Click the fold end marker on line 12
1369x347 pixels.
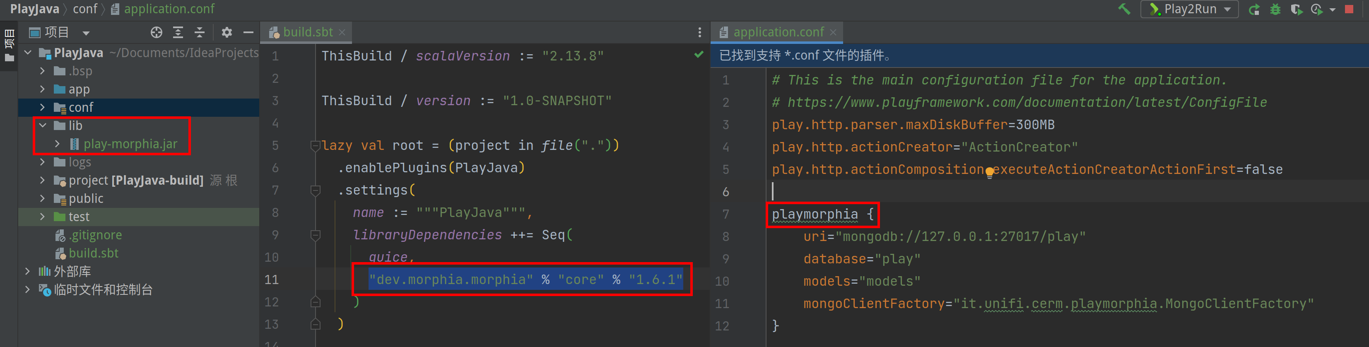315,301
